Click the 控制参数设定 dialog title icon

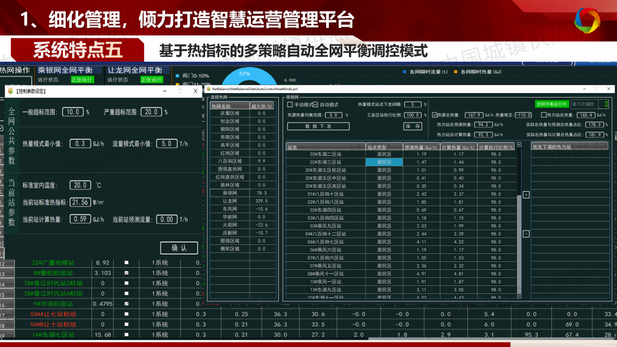coord(10,91)
